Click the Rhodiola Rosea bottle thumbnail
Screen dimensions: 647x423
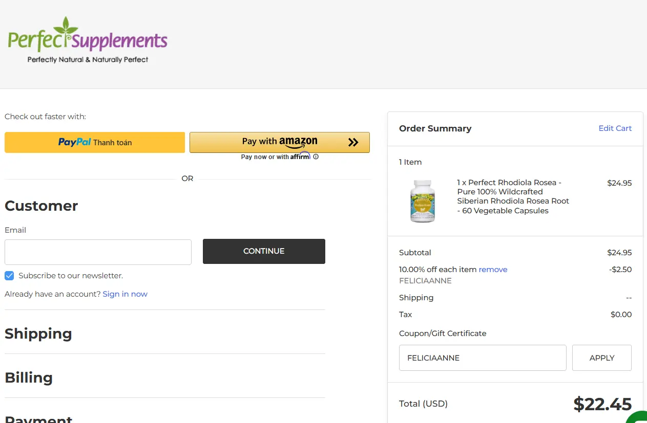pos(423,201)
